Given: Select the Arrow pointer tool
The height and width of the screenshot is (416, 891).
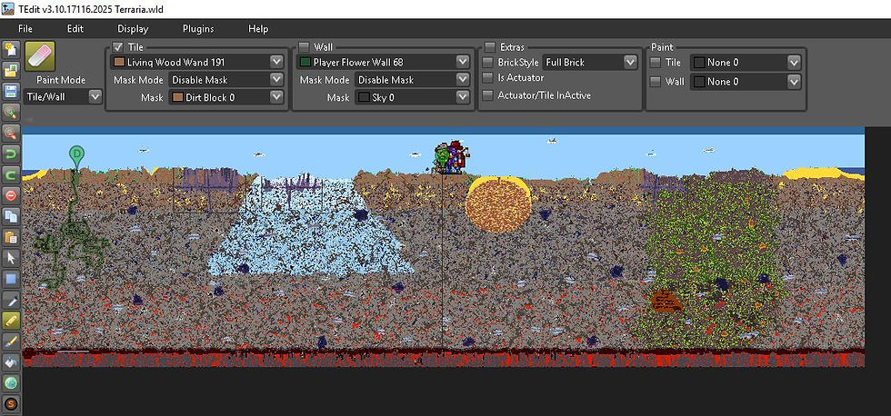Looking at the screenshot, I should [x=11, y=258].
